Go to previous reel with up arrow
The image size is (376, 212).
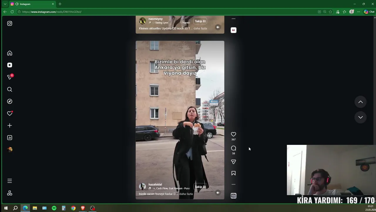pos(360,102)
